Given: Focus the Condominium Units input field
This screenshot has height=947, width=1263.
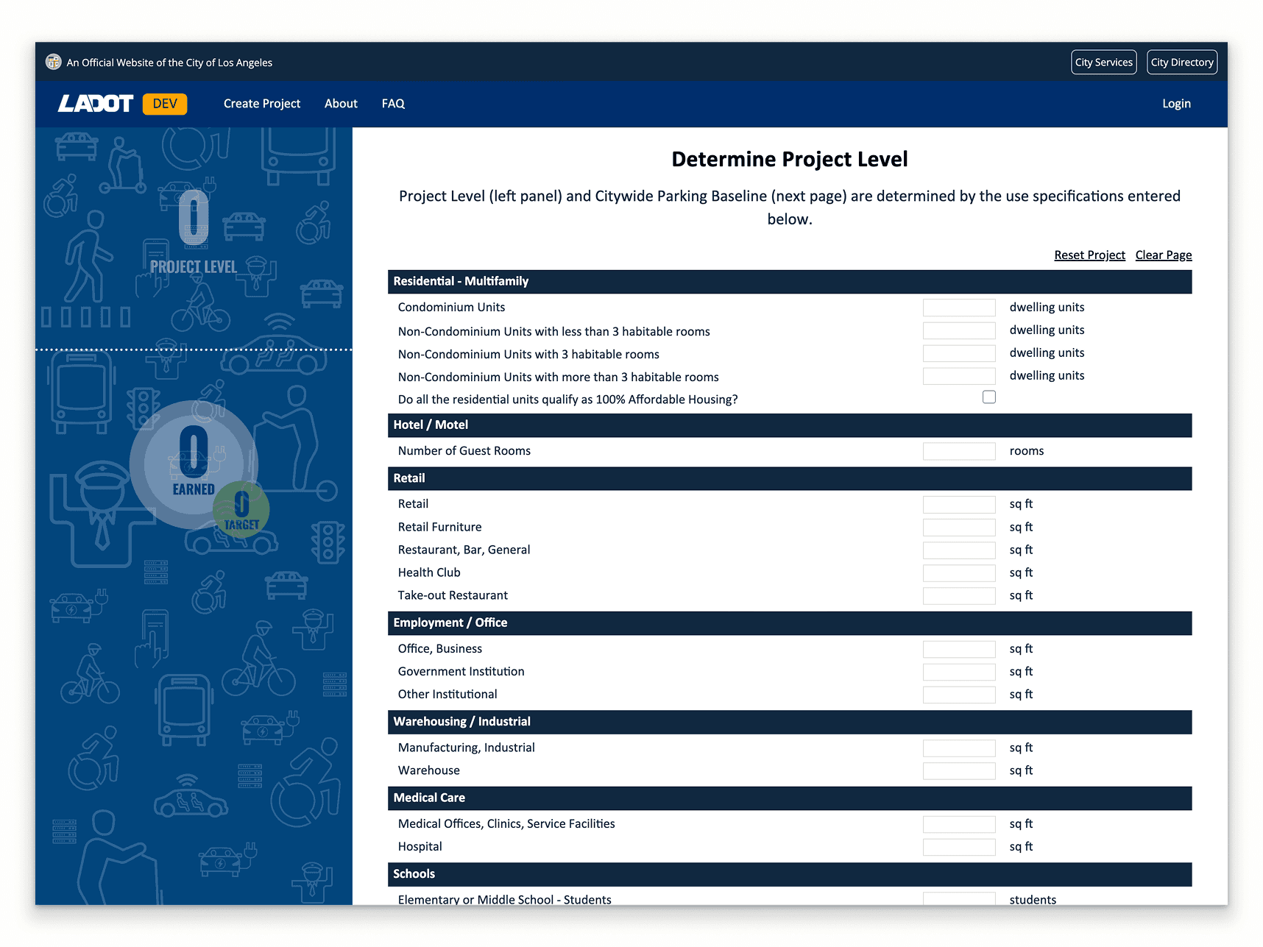Looking at the screenshot, I should pyautogui.click(x=959, y=308).
